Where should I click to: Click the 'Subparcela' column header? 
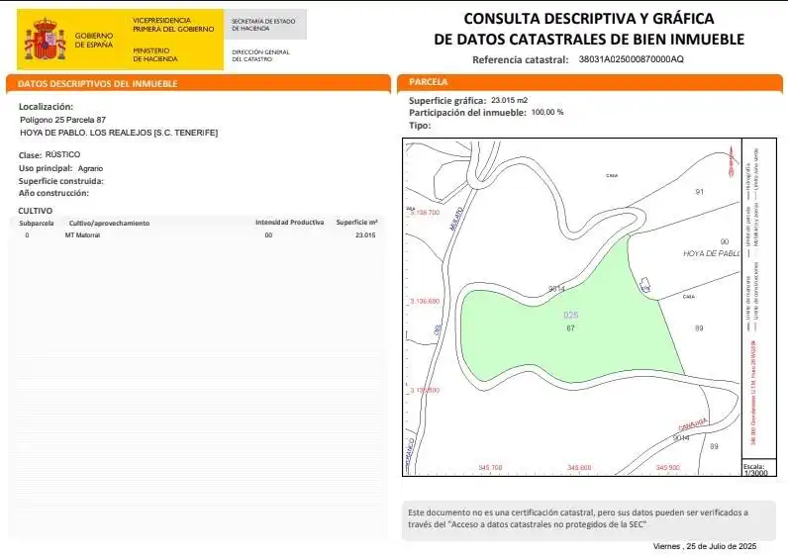point(37,223)
